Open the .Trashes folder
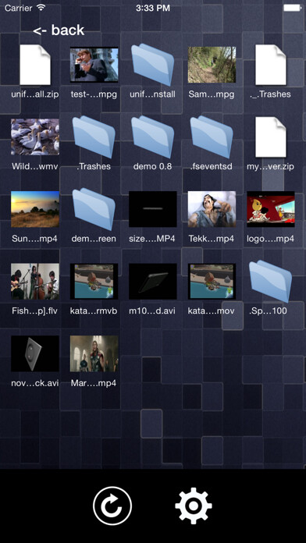 click(x=94, y=137)
